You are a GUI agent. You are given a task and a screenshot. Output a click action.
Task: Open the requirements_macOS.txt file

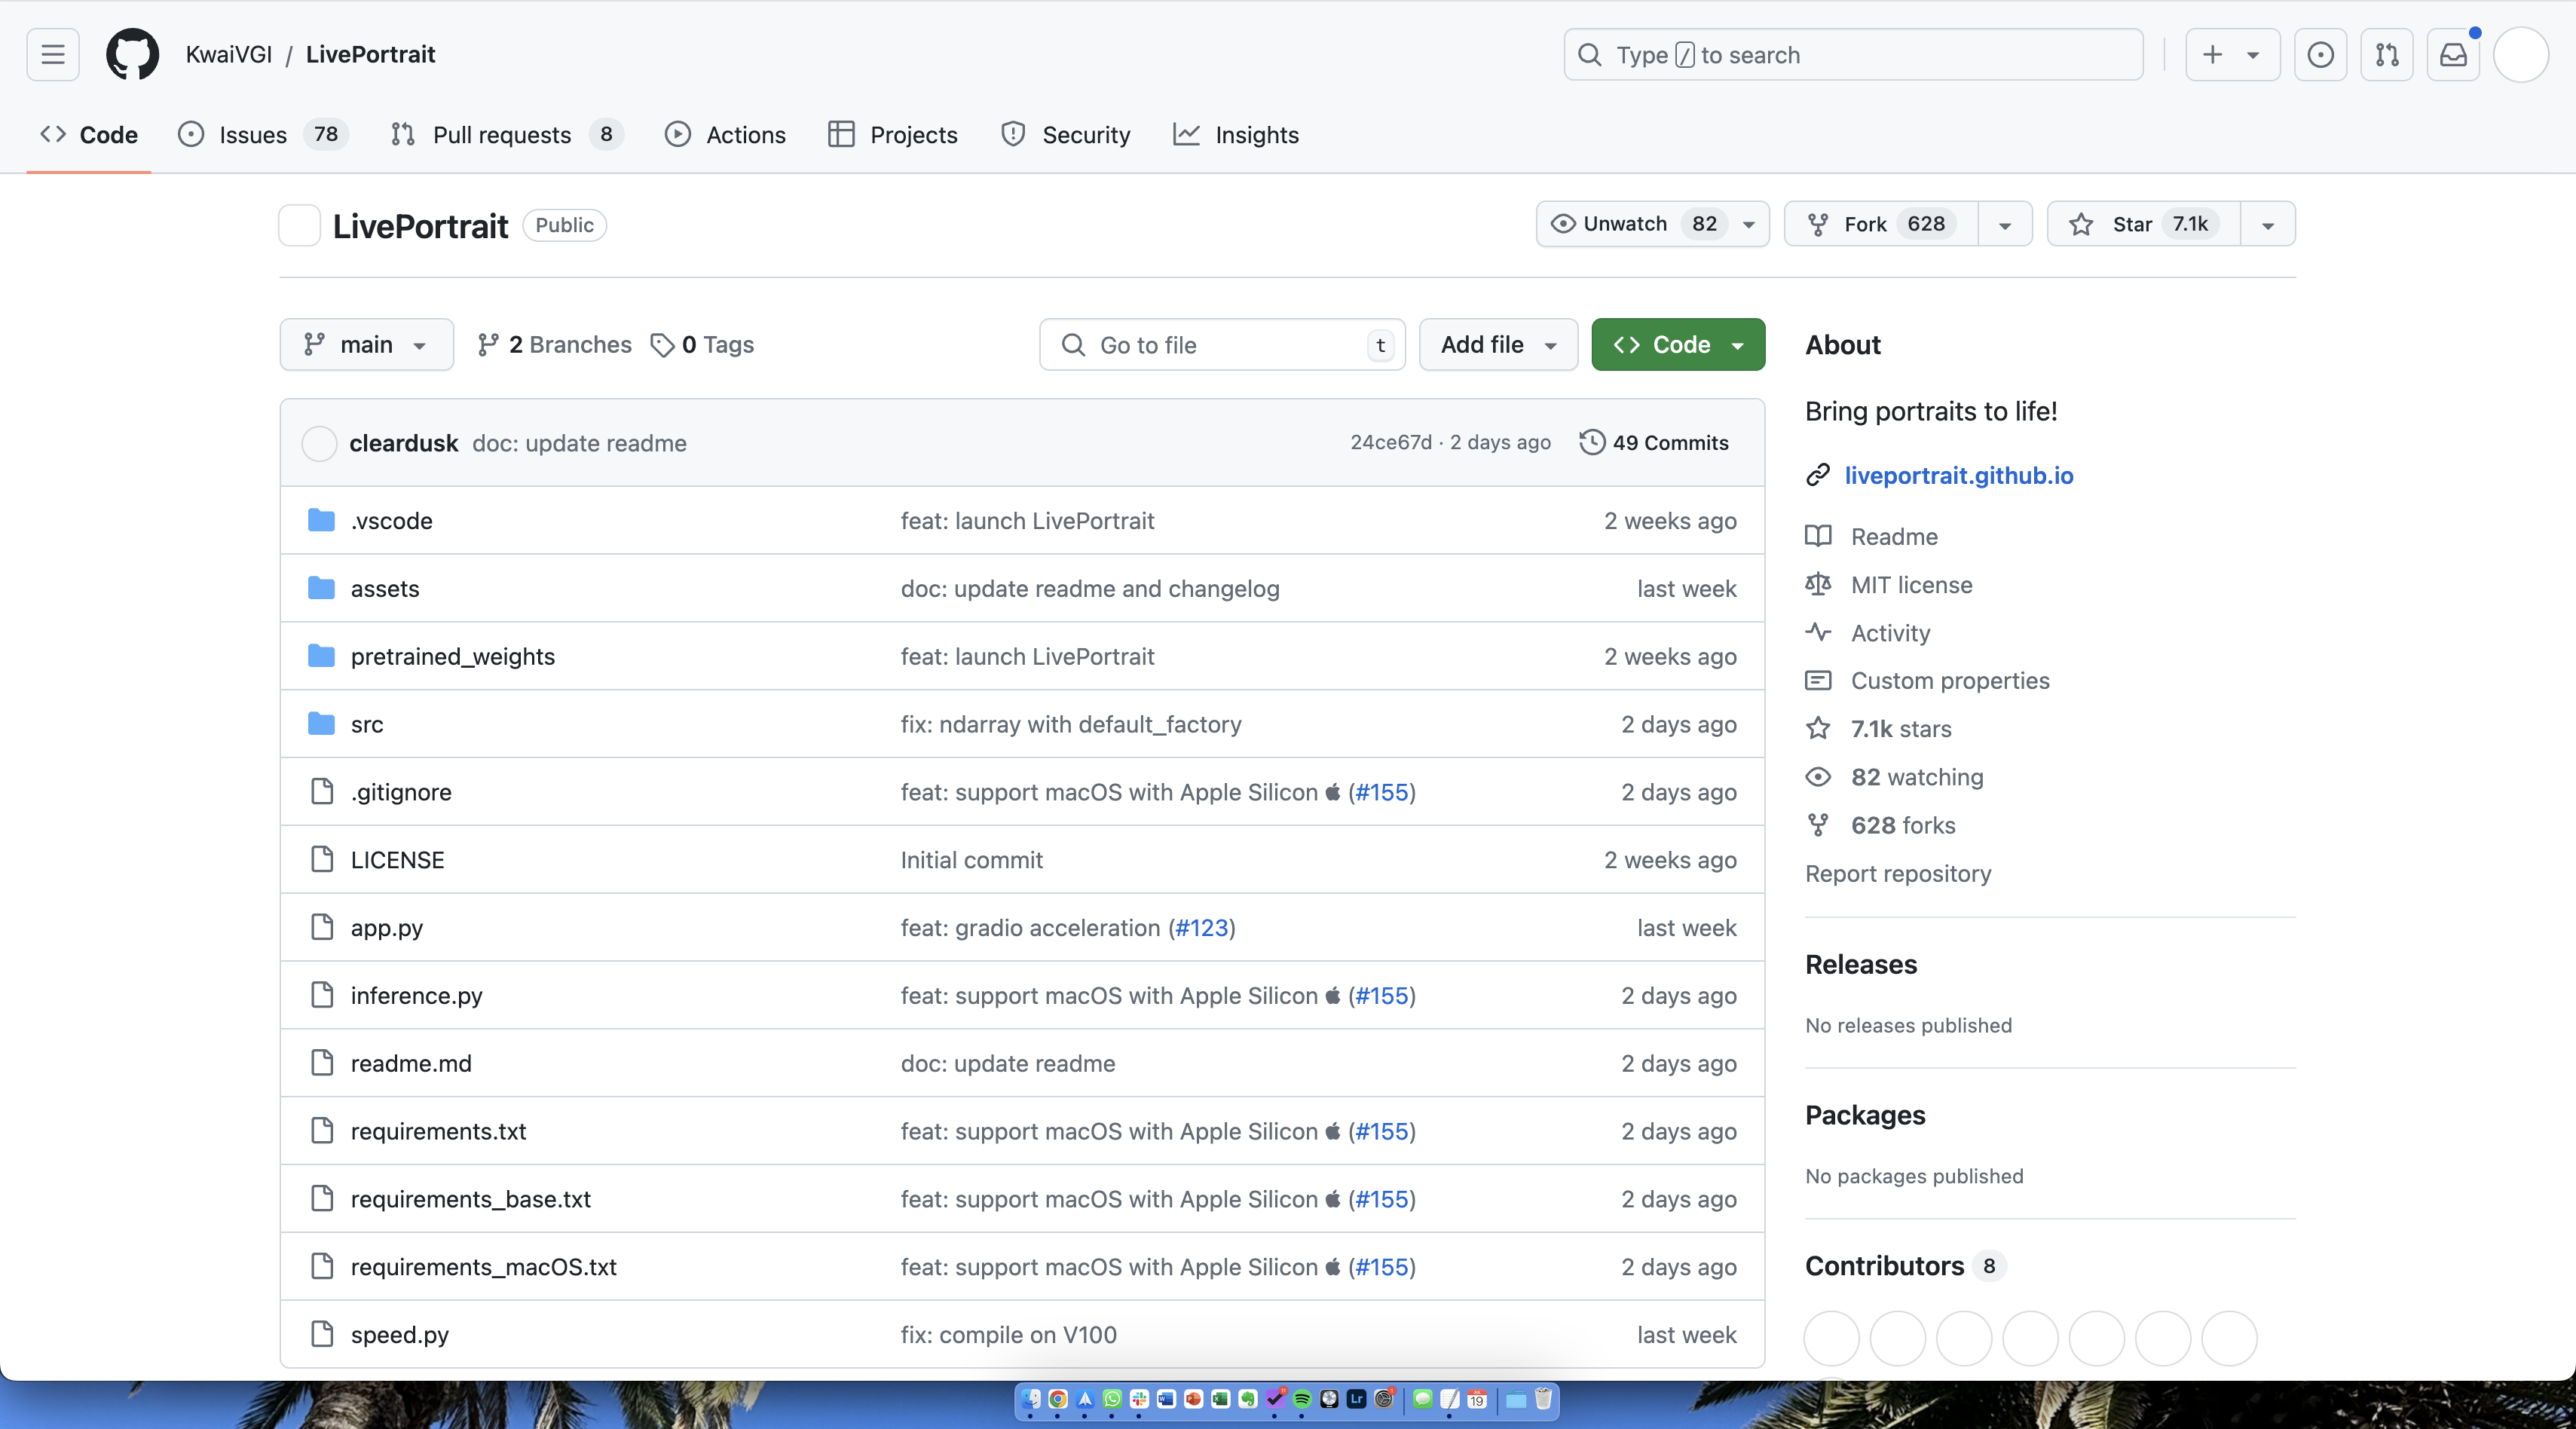click(x=483, y=1267)
